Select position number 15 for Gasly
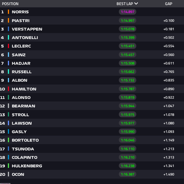This screenshot has height=184, width=184. (x=3, y=132)
